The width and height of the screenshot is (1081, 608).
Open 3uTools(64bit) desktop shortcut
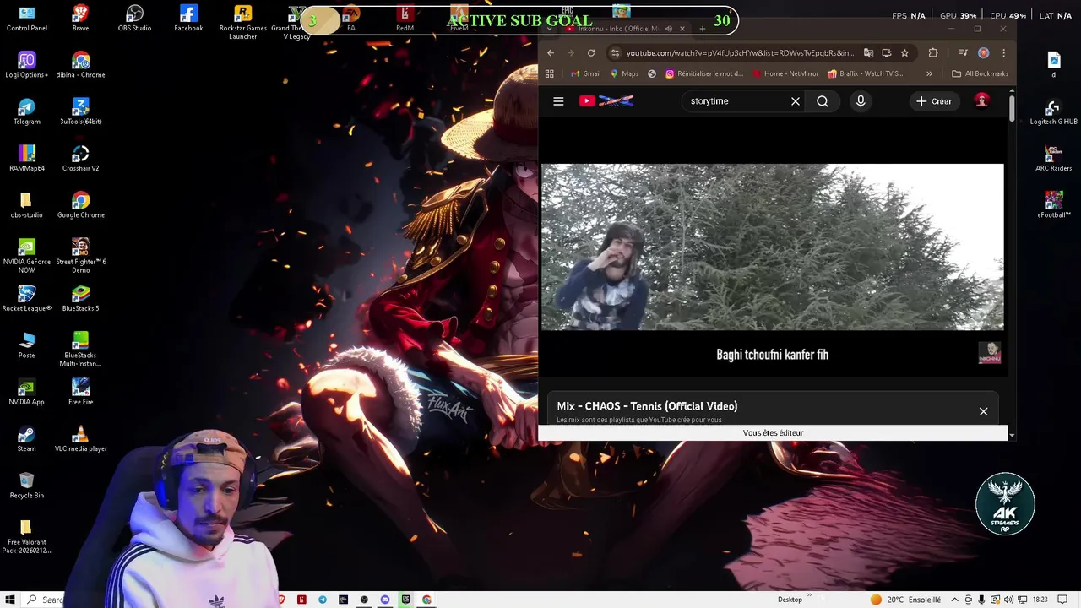(x=80, y=111)
